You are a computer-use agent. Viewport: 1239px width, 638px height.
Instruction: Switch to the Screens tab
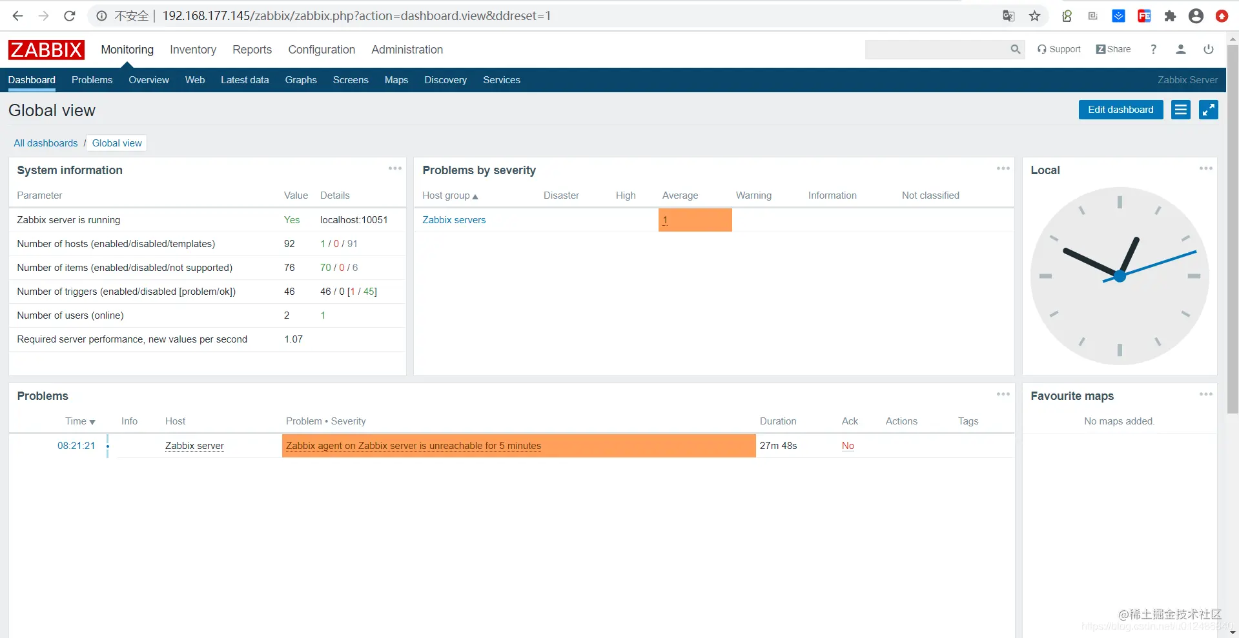coord(351,80)
